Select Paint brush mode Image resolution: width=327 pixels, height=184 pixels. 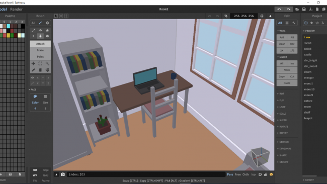point(40,57)
